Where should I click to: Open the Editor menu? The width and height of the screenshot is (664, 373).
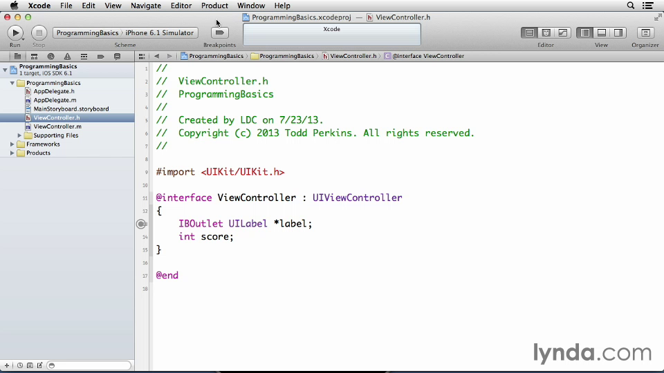click(181, 6)
